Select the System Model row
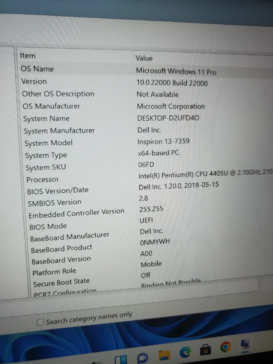273x364 pixels. point(76,143)
